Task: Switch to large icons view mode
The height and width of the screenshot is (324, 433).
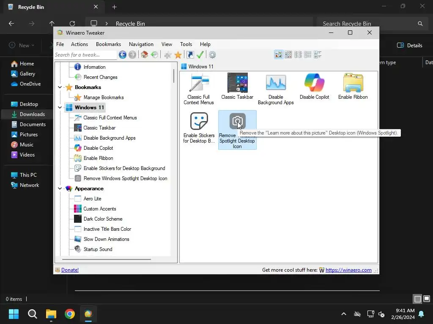Action: pyautogui.click(x=279, y=54)
